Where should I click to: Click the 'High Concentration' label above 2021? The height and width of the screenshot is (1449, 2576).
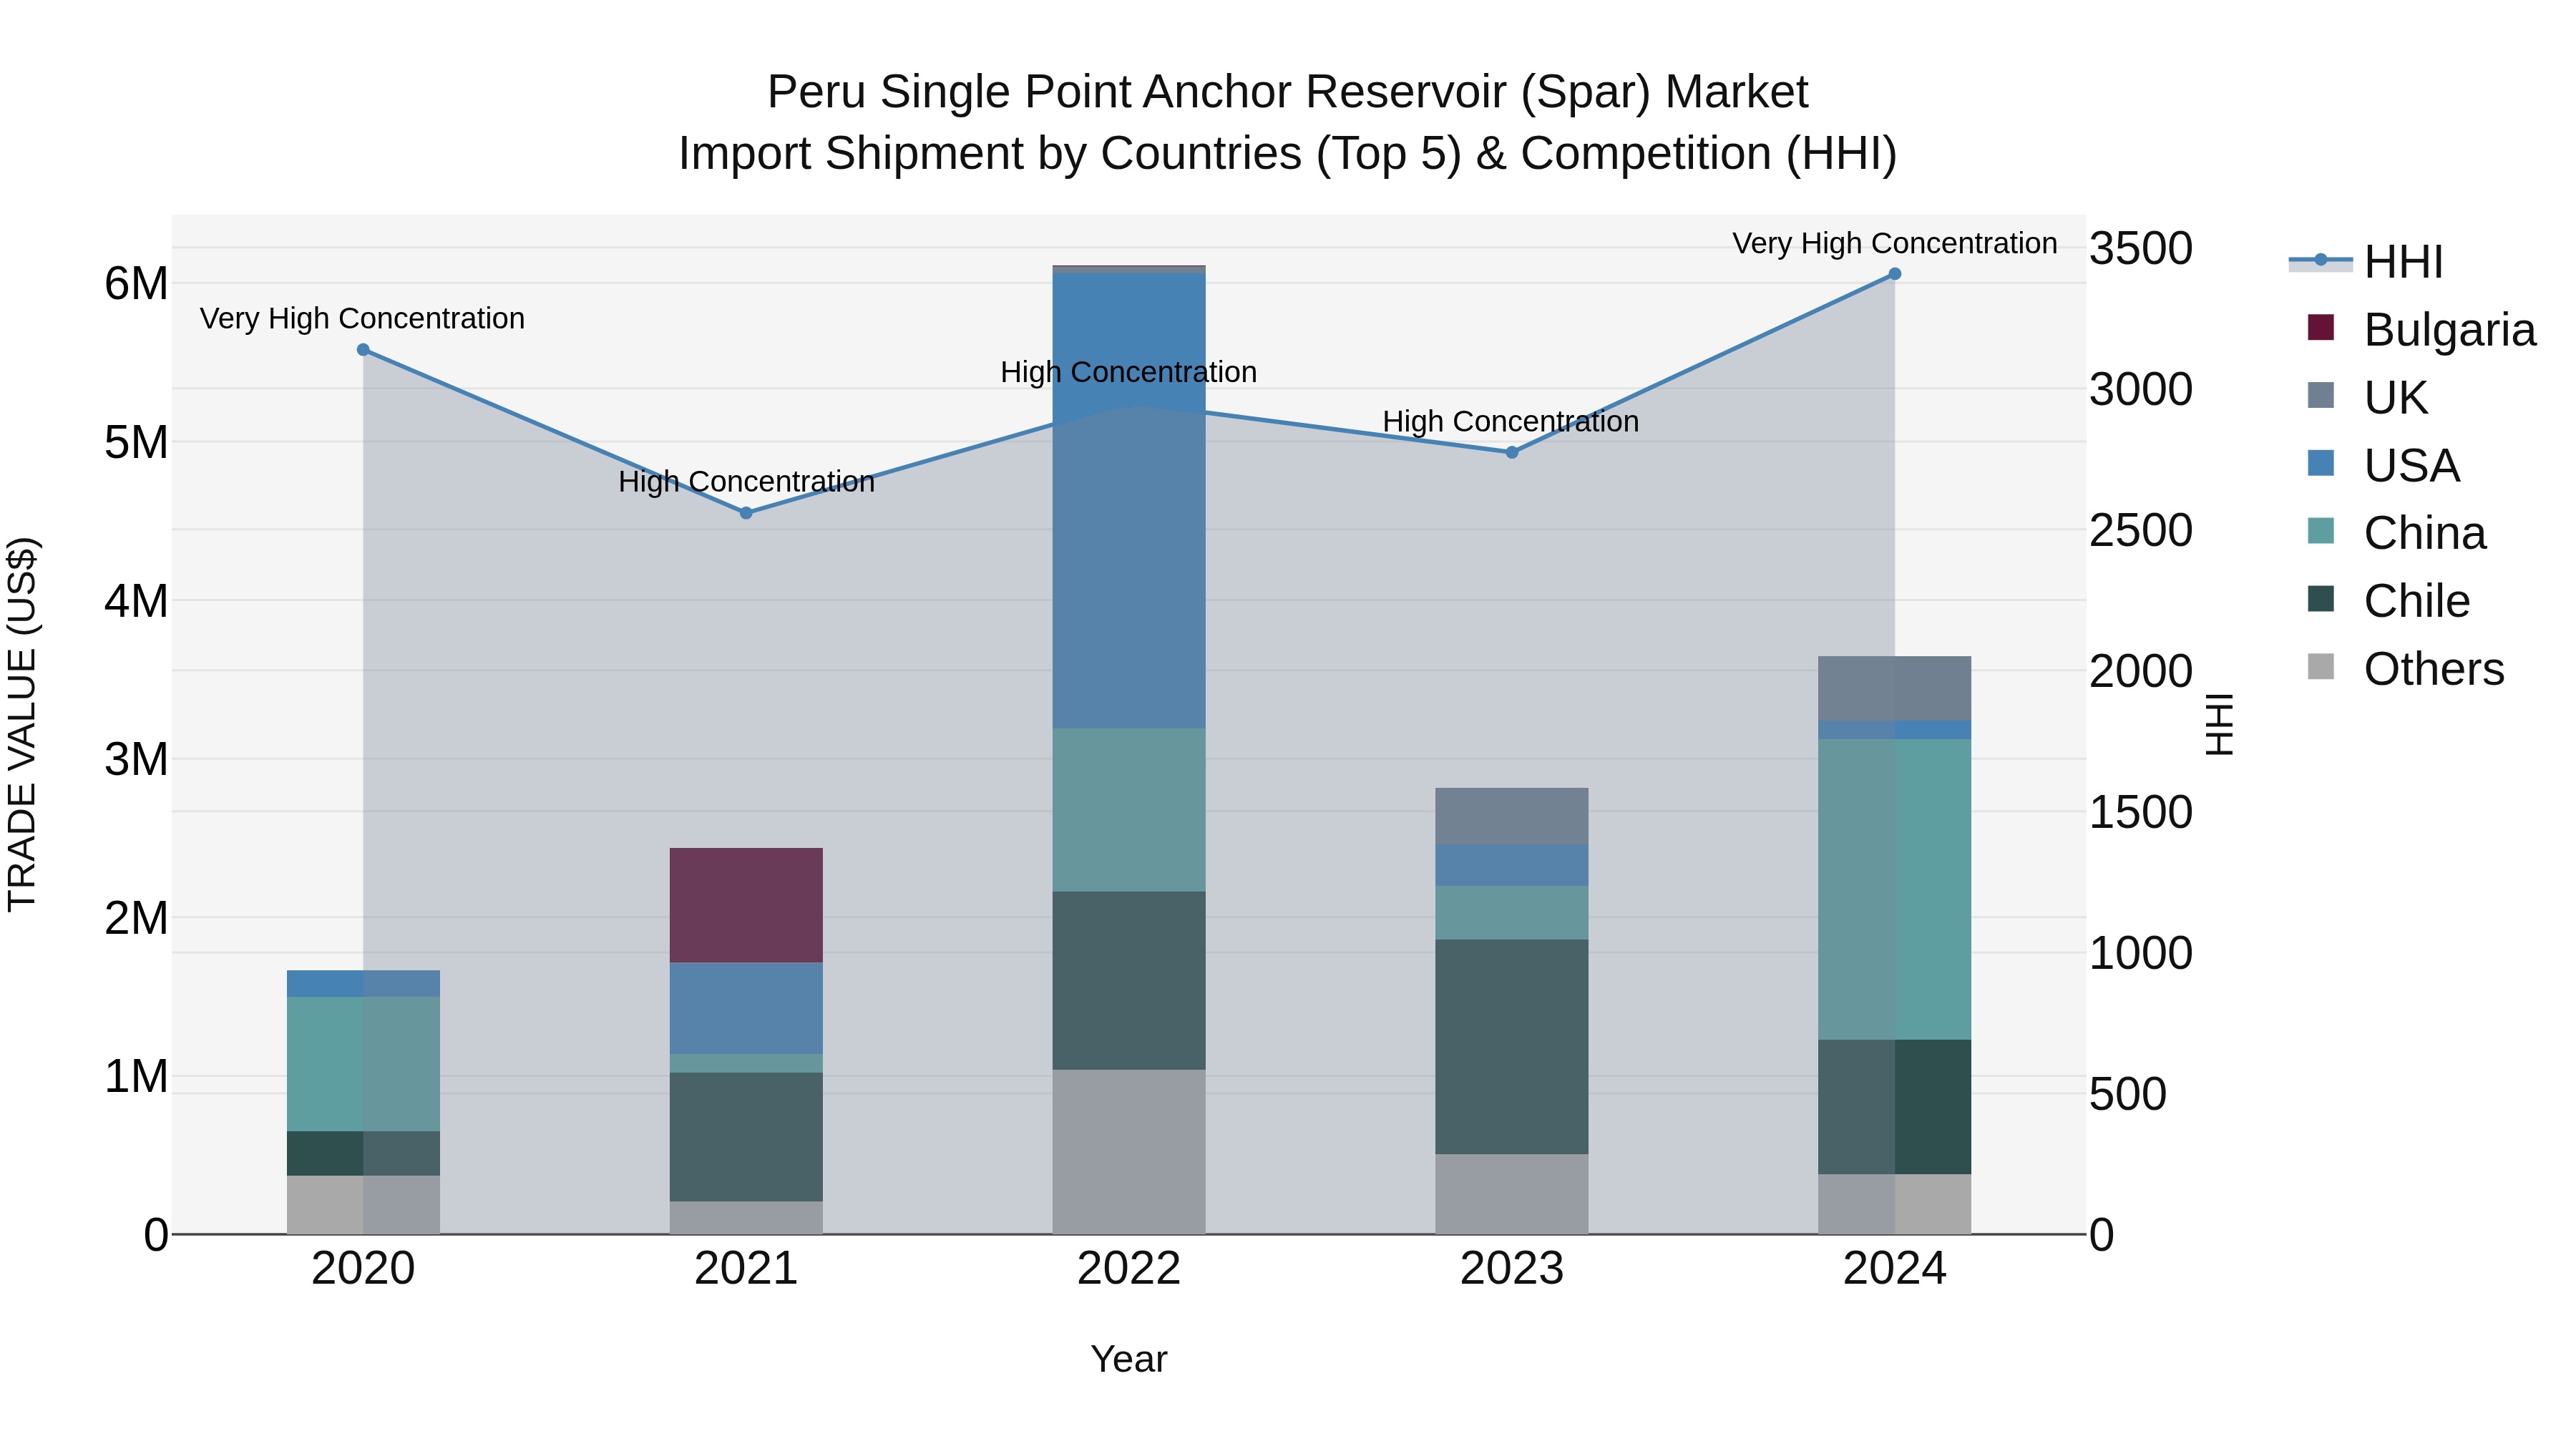pyautogui.click(x=746, y=481)
